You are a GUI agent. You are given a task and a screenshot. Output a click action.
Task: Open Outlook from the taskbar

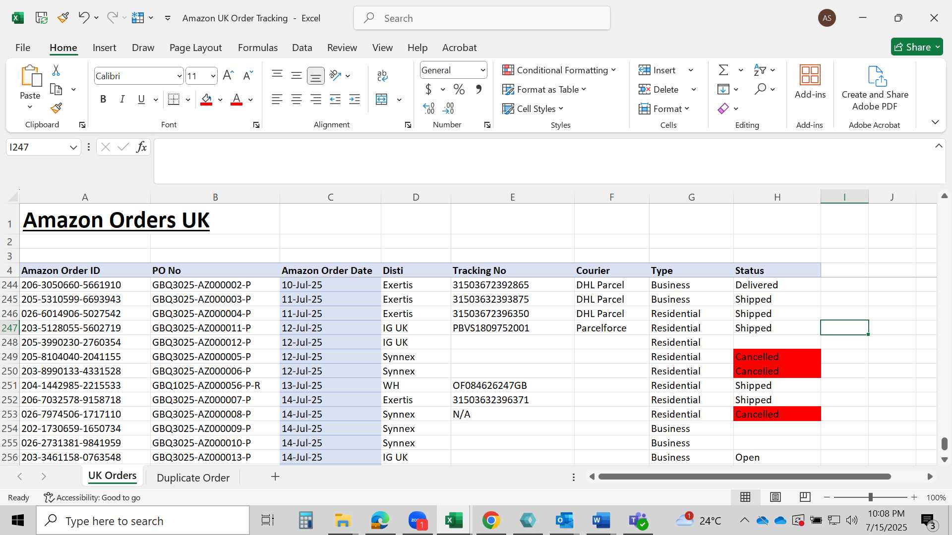click(564, 521)
